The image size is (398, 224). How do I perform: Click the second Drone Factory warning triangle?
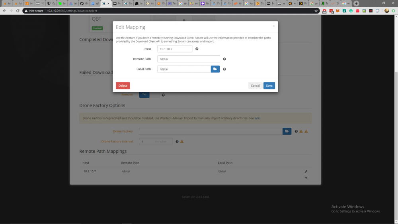coord(306,131)
